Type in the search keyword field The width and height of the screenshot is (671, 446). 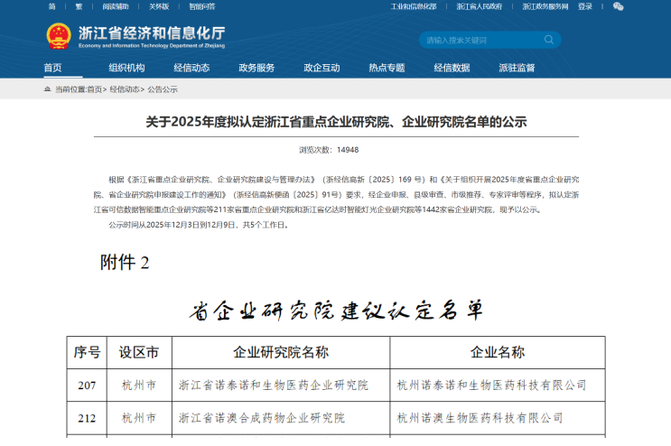(x=479, y=40)
